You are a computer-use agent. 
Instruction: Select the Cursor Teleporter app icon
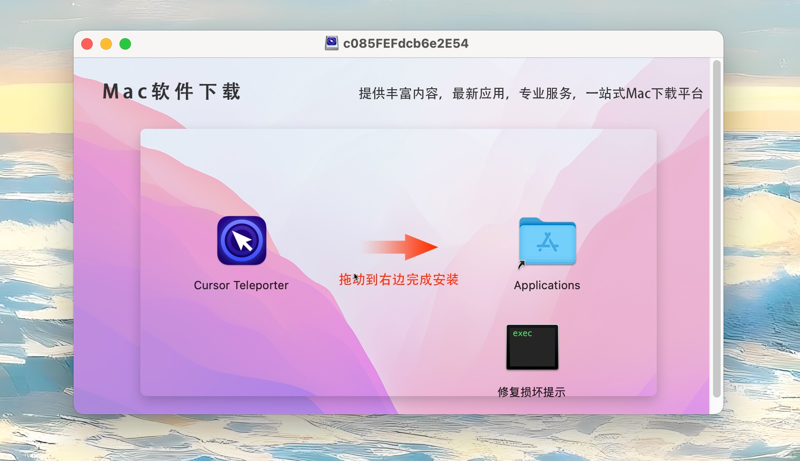point(242,241)
